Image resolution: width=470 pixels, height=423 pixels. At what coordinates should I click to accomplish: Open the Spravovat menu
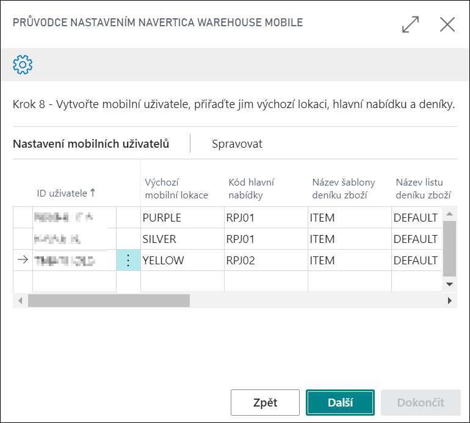click(237, 144)
